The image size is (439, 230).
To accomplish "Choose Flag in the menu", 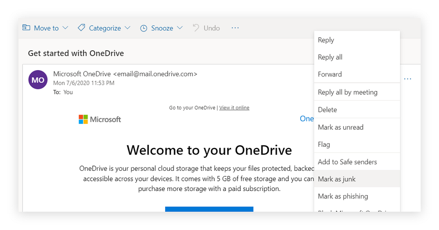I will (x=357, y=144).
